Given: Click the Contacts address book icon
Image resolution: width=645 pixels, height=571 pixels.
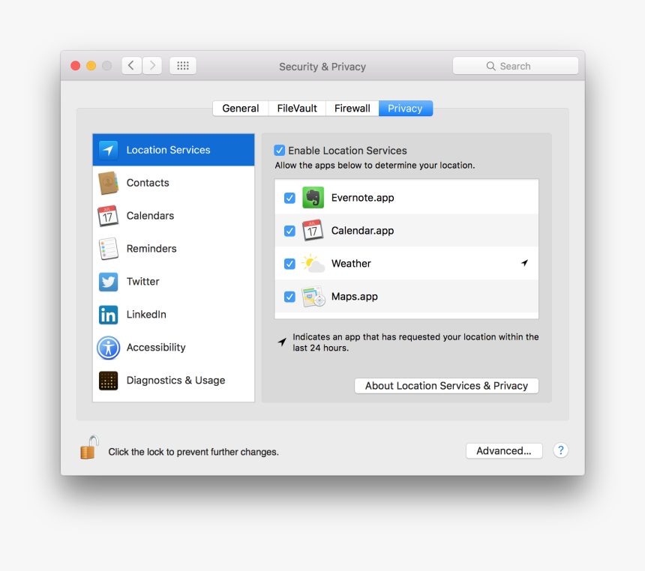Looking at the screenshot, I should (x=108, y=183).
